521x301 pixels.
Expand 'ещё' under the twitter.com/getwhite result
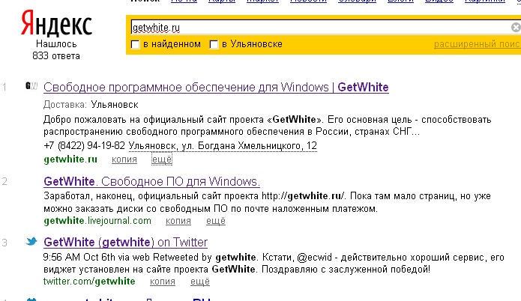tap(200, 282)
